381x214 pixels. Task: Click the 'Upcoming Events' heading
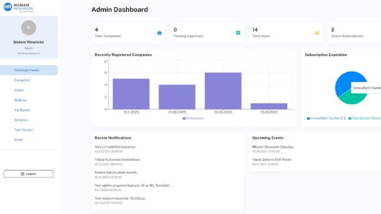point(268,138)
